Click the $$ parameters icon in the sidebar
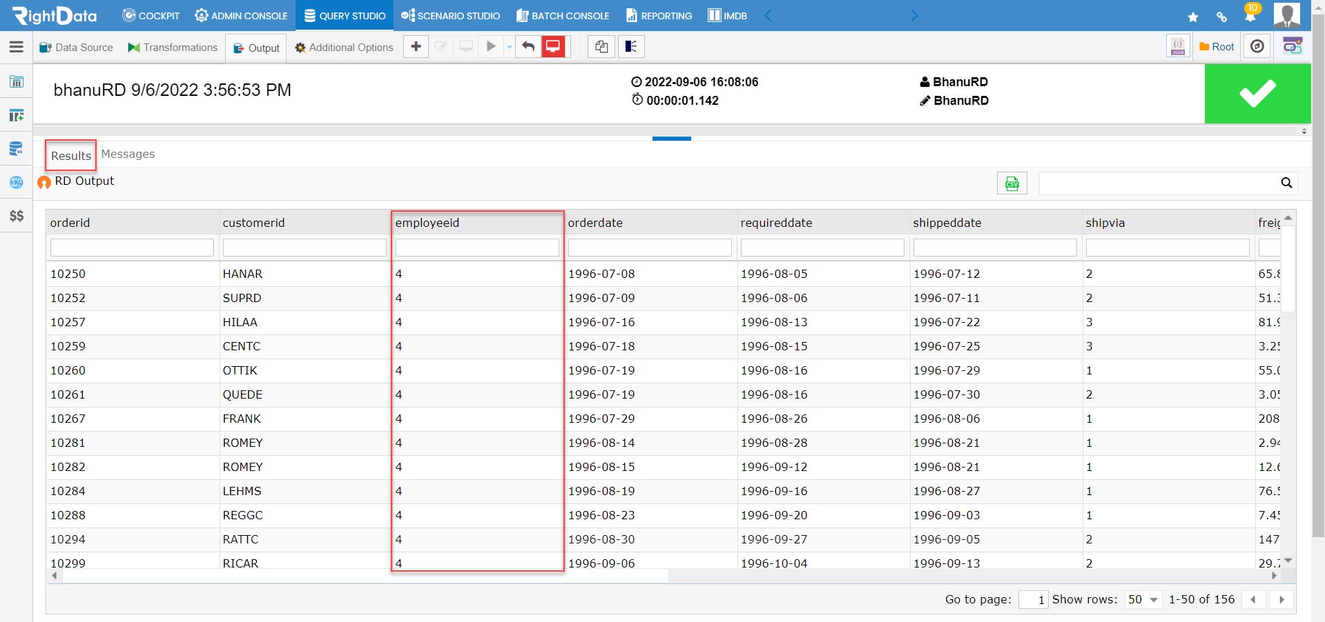 17,216
